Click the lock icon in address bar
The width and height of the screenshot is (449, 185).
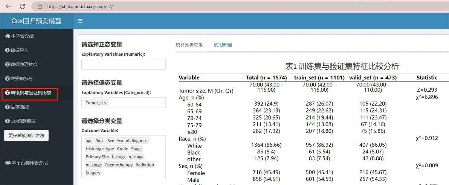(40, 6)
